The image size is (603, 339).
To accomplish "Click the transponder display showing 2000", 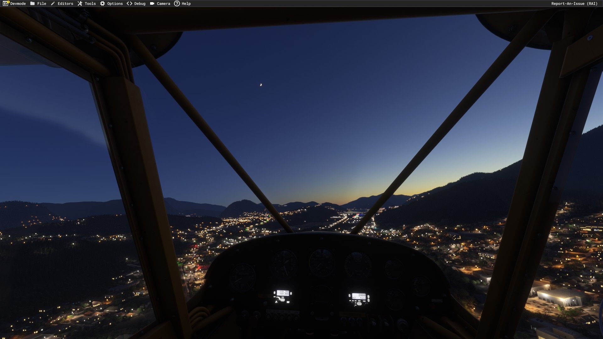I will pos(359,296).
